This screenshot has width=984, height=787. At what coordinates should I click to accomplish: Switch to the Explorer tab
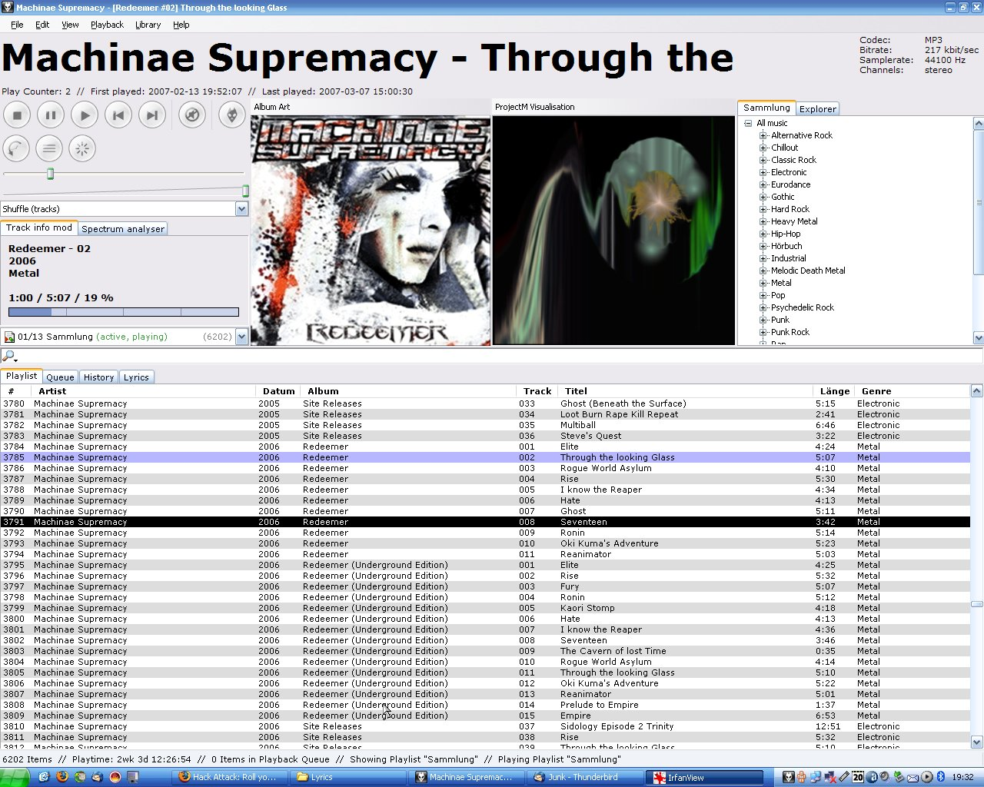pos(817,109)
